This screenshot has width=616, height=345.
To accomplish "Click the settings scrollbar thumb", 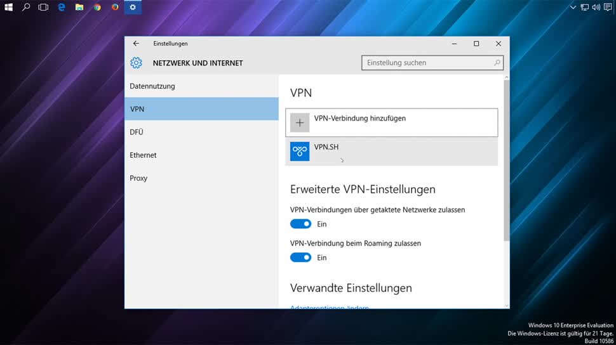I will tap(506, 160).
